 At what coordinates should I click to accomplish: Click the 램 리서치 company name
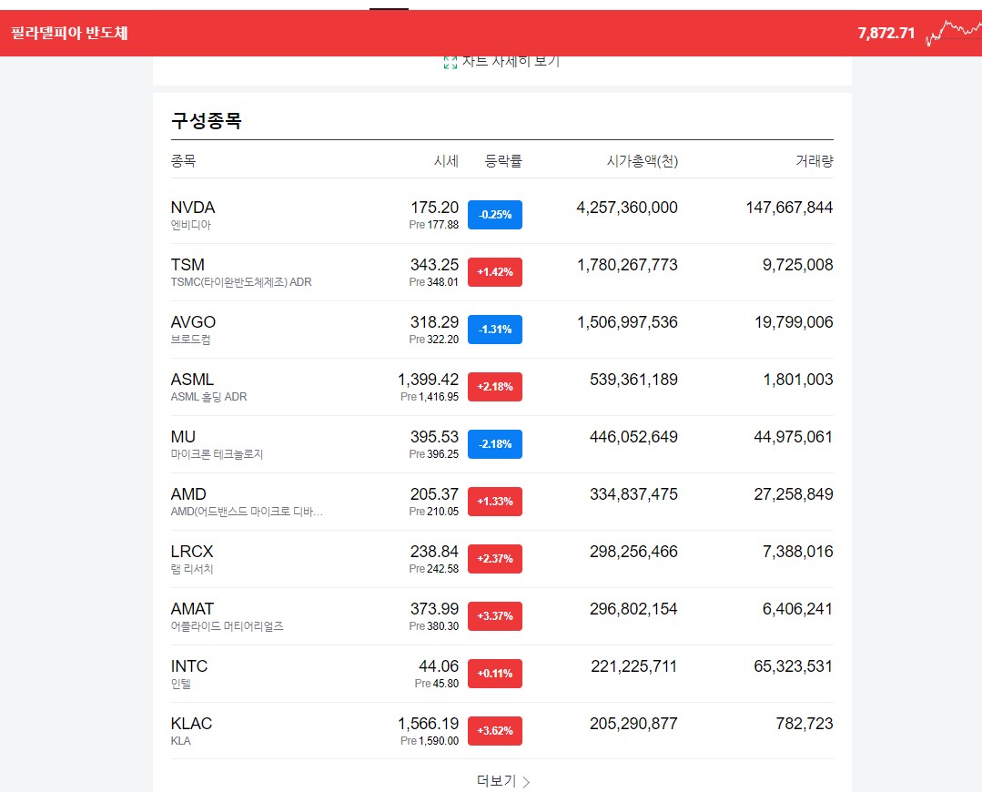point(192,569)
